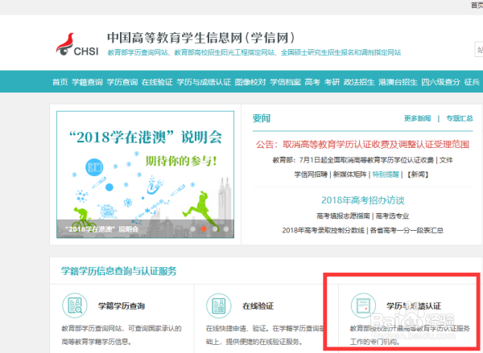Image resolution: width=483 pixels, height=353 pixels.
Task: Open 图像校对 nav item
Action: point(250,82)
